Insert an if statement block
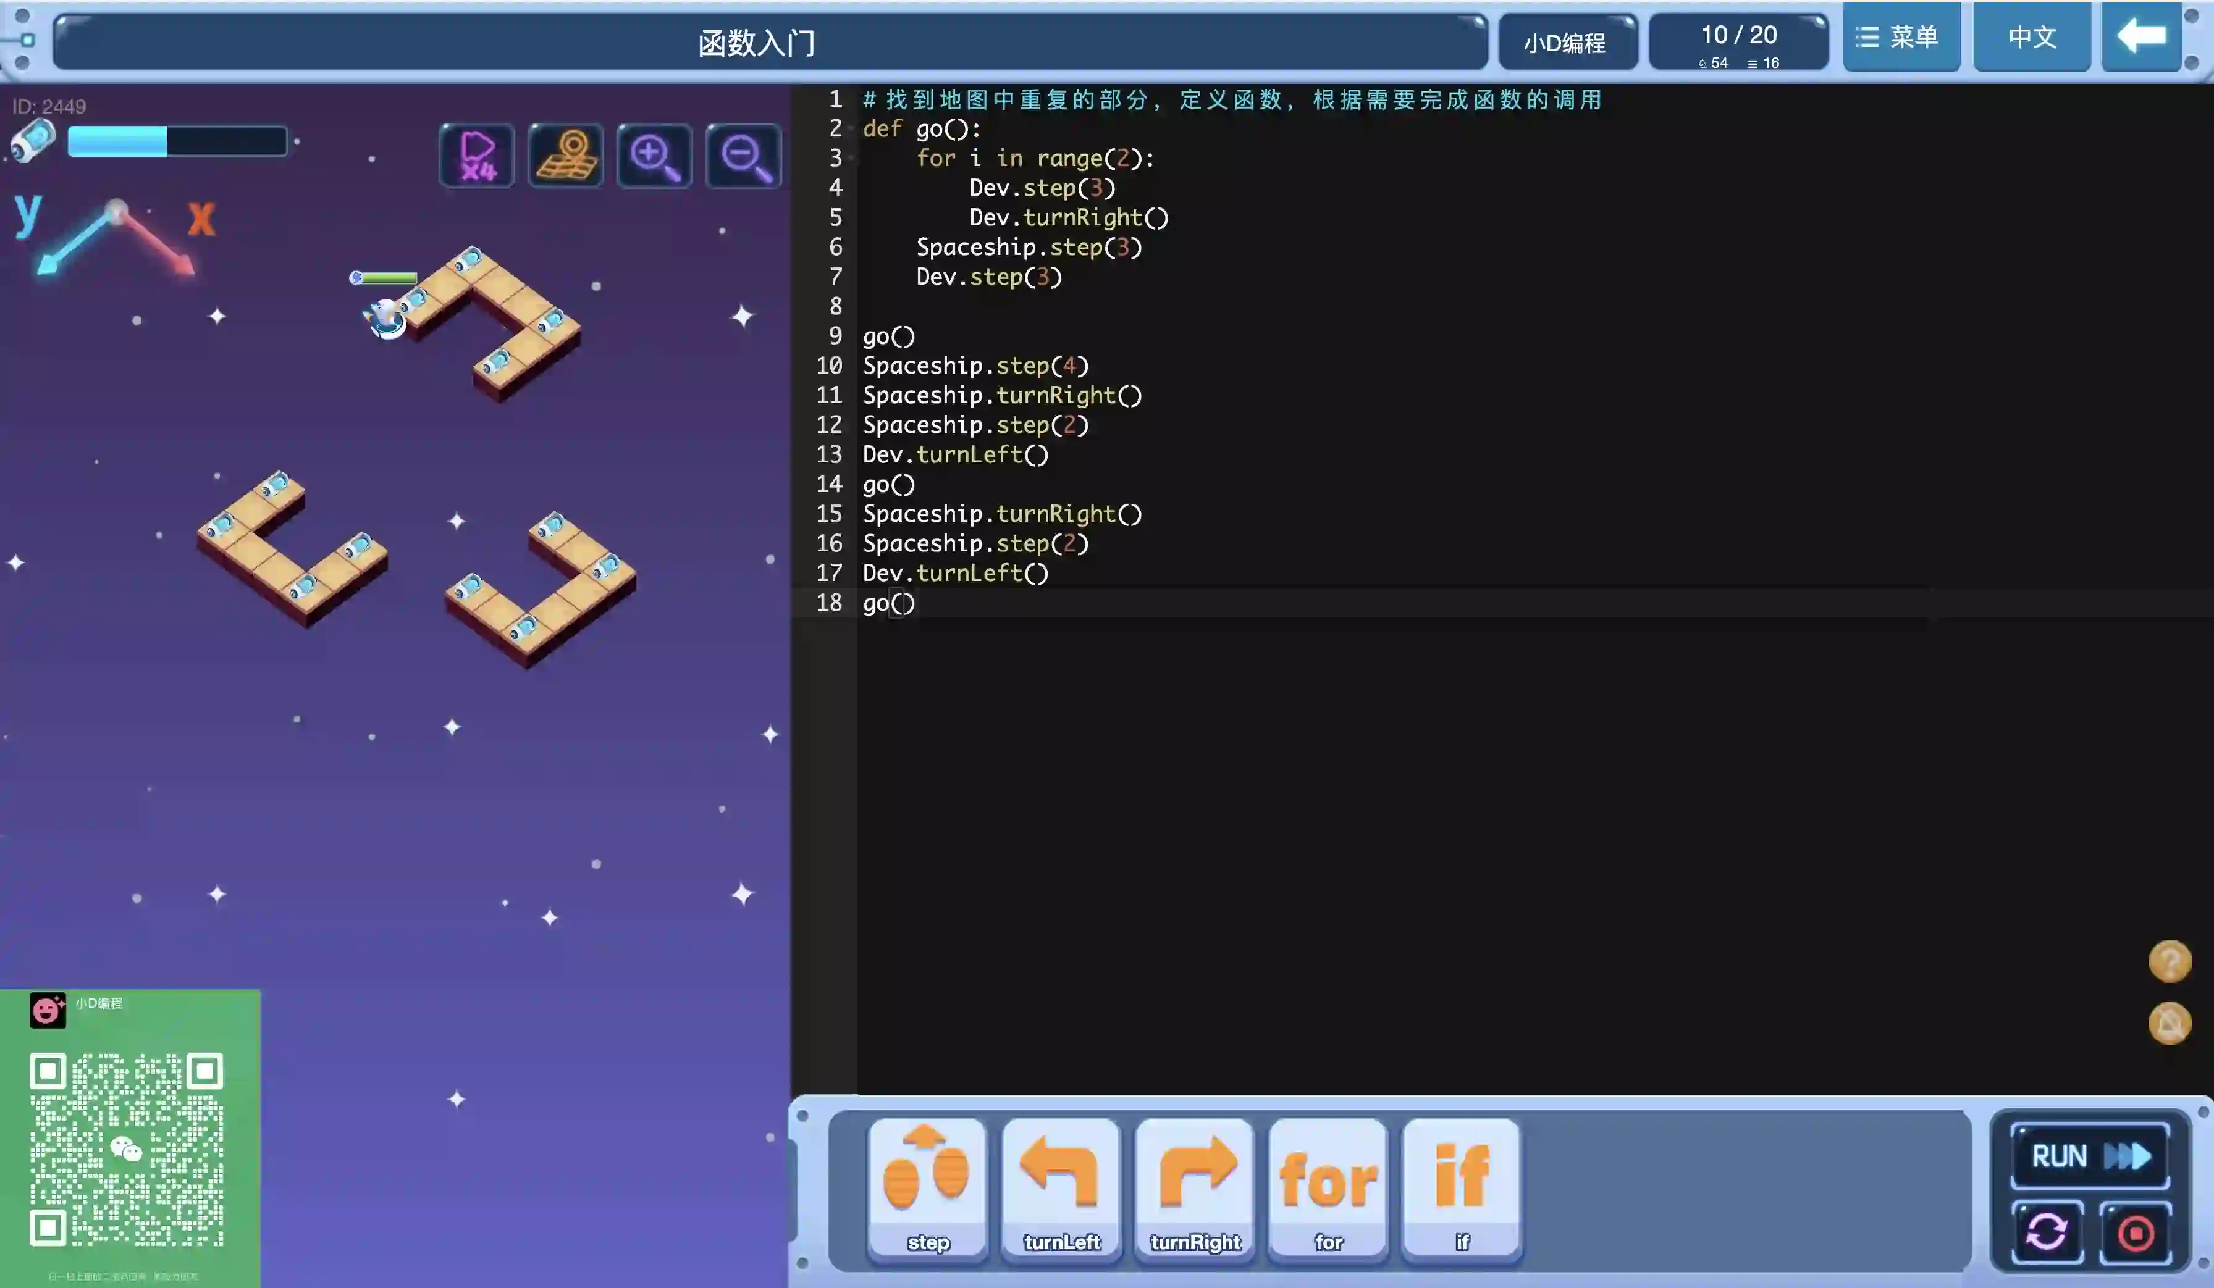Image resolution: width=2214 pixels, height=1288 pixels. (1462, 1187)
